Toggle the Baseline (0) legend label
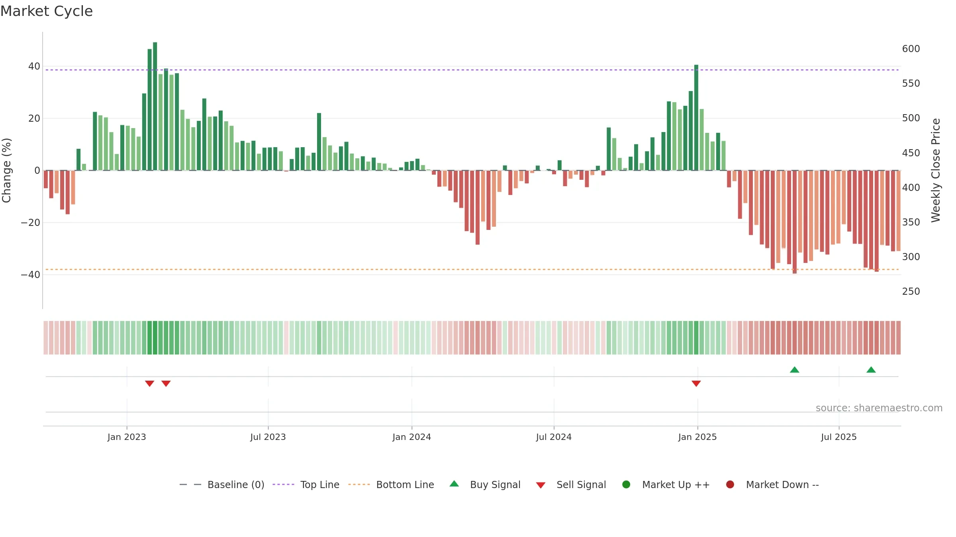The image size is (956, 537). click(x=236, y=484)
